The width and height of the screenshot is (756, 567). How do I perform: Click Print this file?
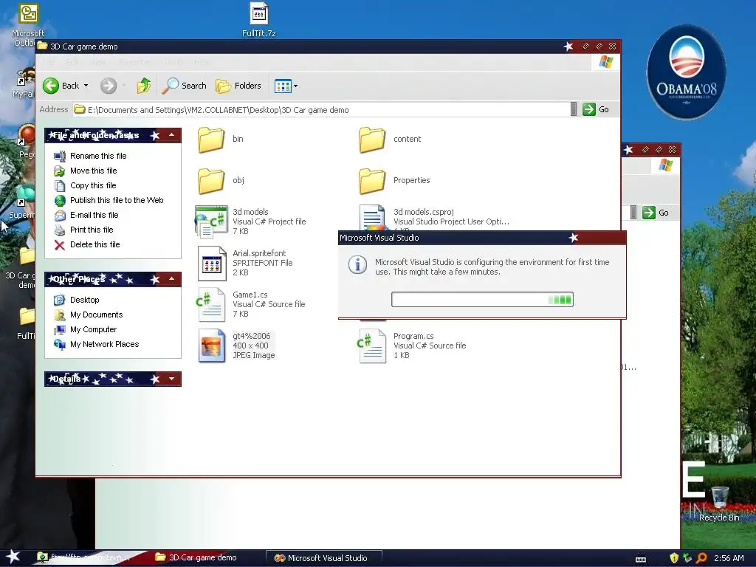coord(92,230)
